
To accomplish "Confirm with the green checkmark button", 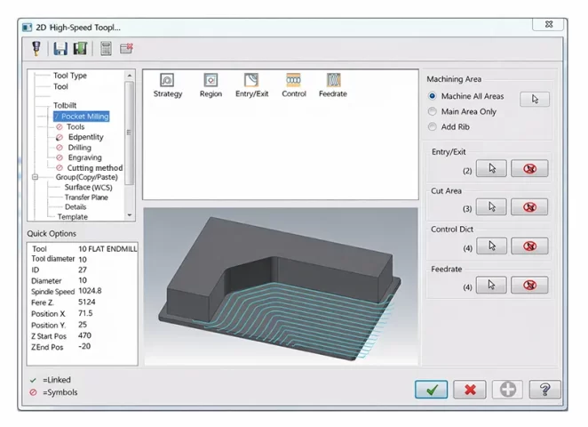I will pyautogui.click(x=432, y=390).
